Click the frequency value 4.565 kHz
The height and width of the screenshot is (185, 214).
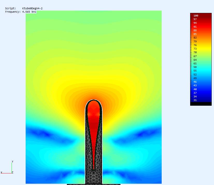point(29,12)
